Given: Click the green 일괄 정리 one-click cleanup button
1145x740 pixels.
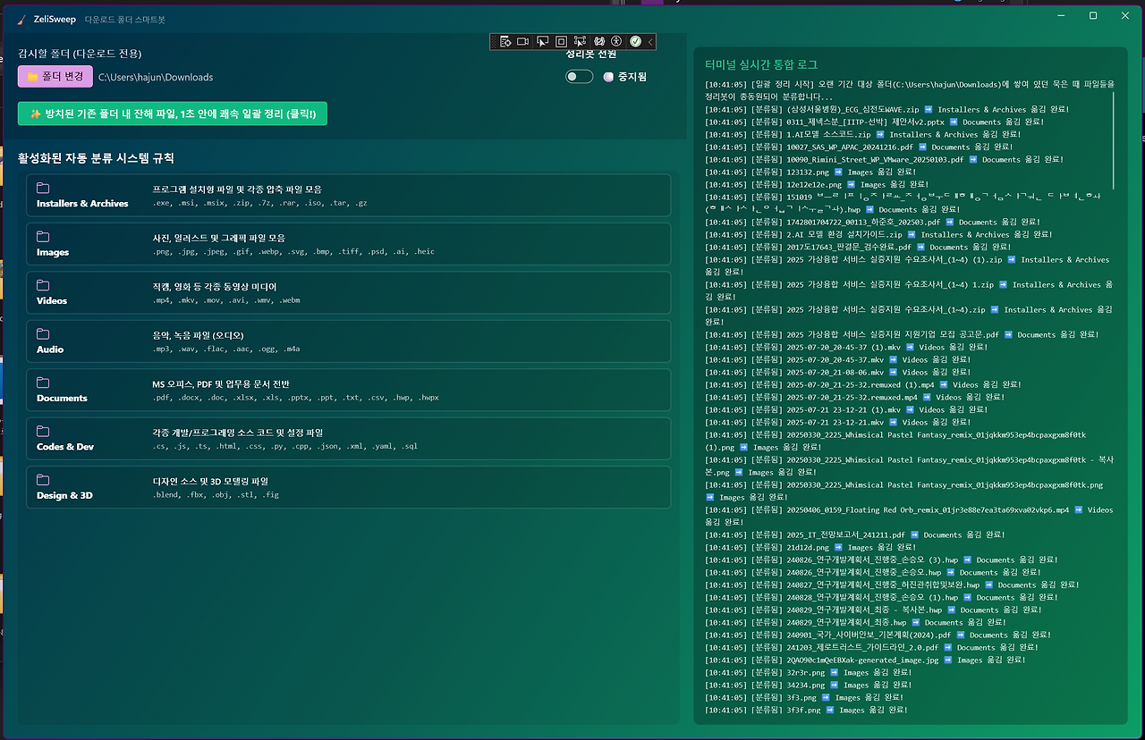Looking at the screenshot, I should point(173,114).
